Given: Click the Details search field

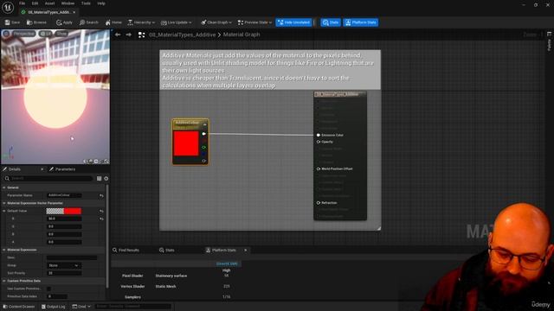Looking at the screenshot, I should [48, 179].
